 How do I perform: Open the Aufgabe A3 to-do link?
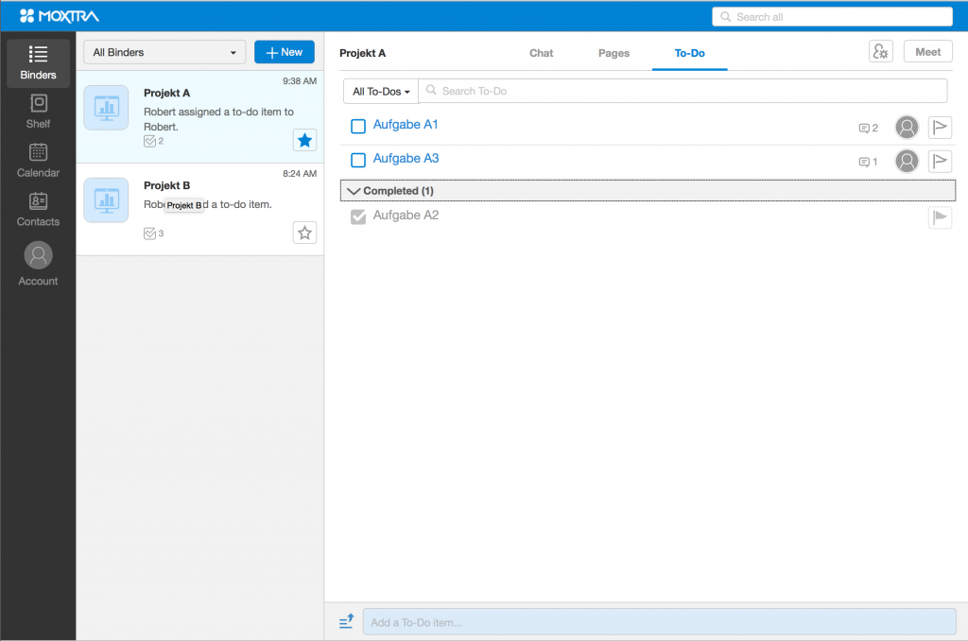406,158
